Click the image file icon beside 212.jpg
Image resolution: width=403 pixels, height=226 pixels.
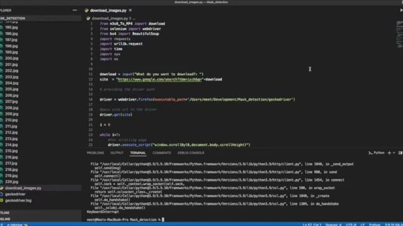[1, 132]
